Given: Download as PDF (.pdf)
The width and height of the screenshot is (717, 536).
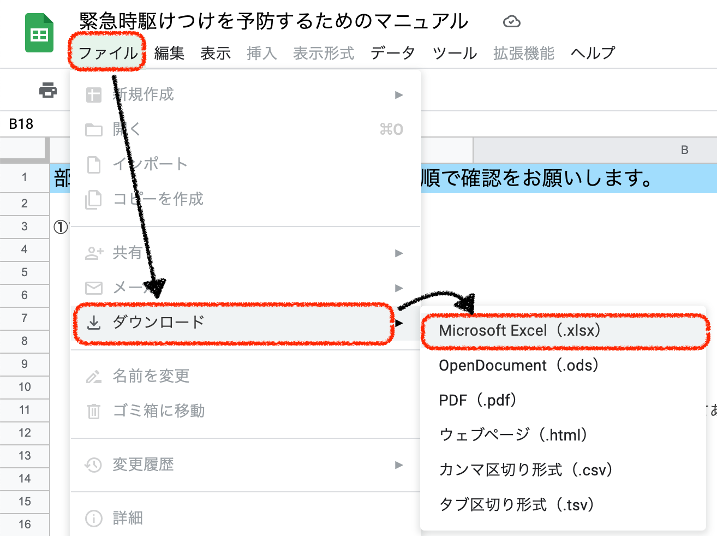Looking at the screenshot, I should pos(477,401).
